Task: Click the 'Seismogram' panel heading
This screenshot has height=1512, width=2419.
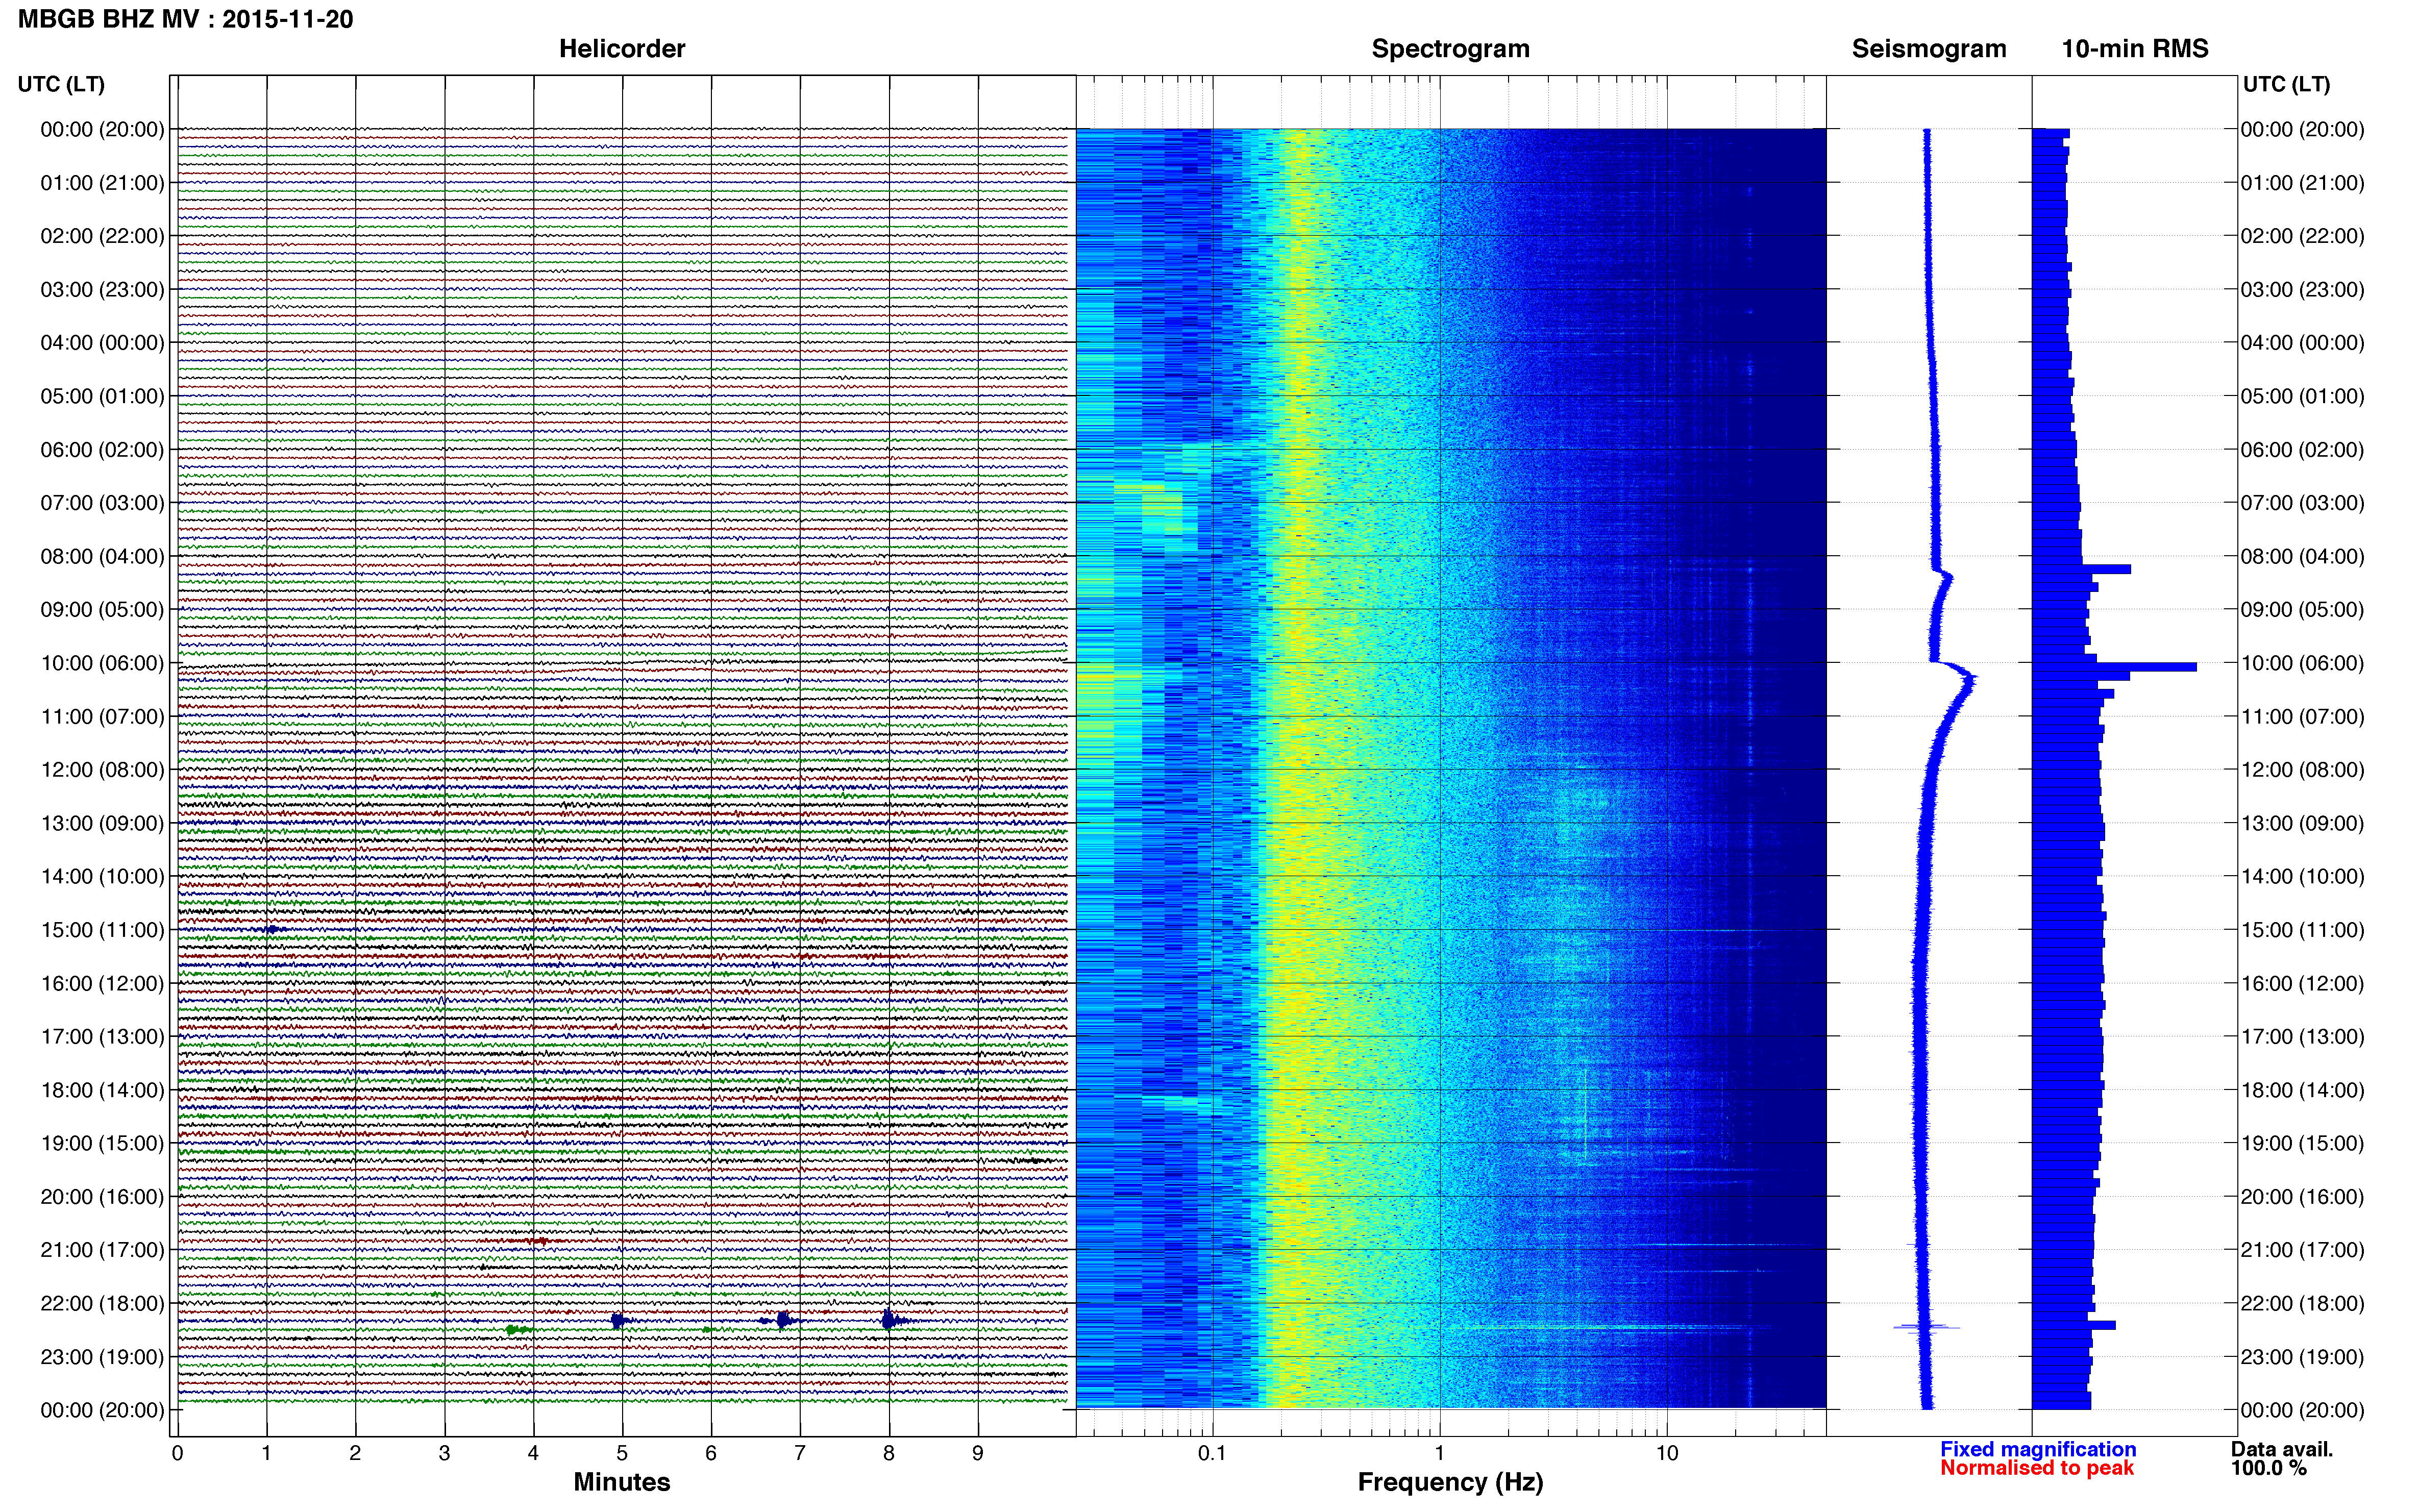Action: tap(1929, 48)
